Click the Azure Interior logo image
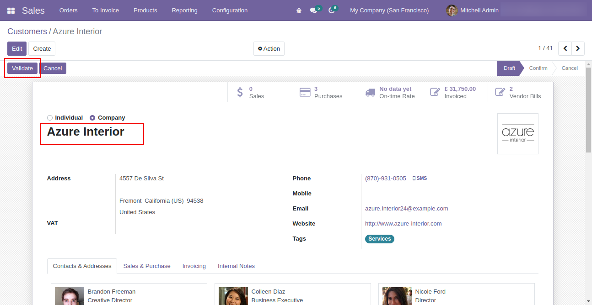Screen dimensions: 592x305 [x=518, y=134]
